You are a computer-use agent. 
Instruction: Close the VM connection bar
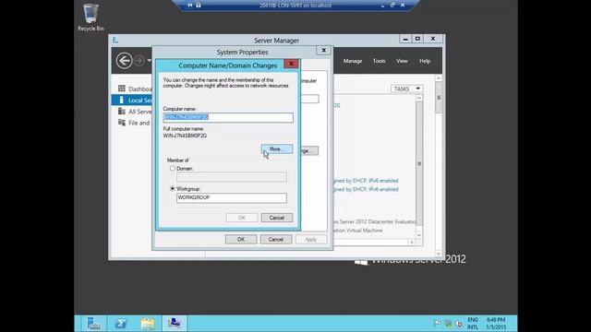click(403, 6)
